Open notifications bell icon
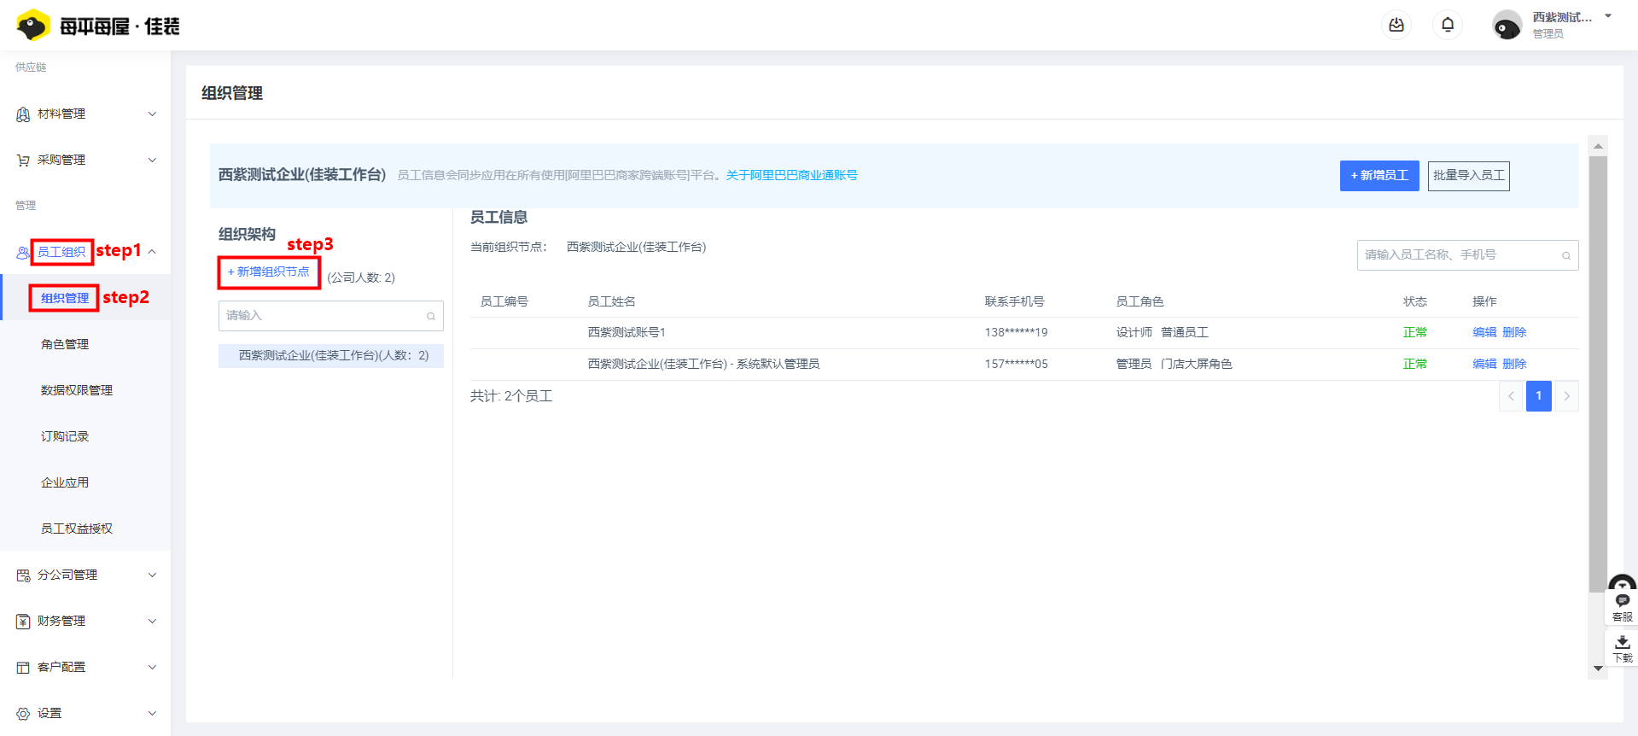This screenshot has width=1638, height=736. pyautogui.click(x=1448, y=25)
